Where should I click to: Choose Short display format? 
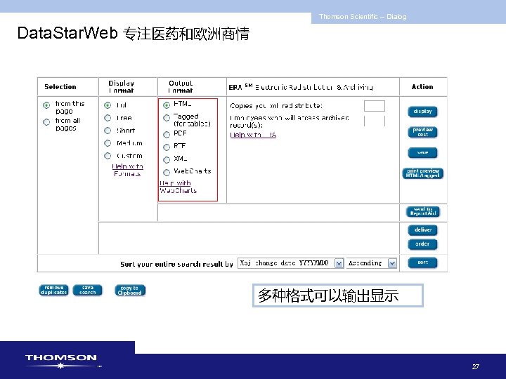click(x=108, y=131)
